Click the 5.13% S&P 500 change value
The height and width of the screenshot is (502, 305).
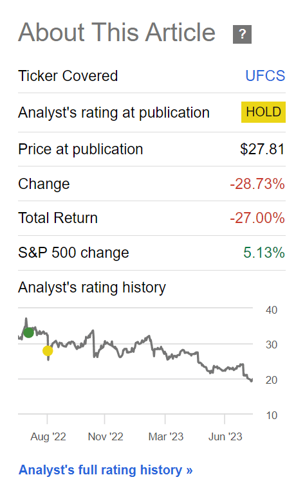264,253
